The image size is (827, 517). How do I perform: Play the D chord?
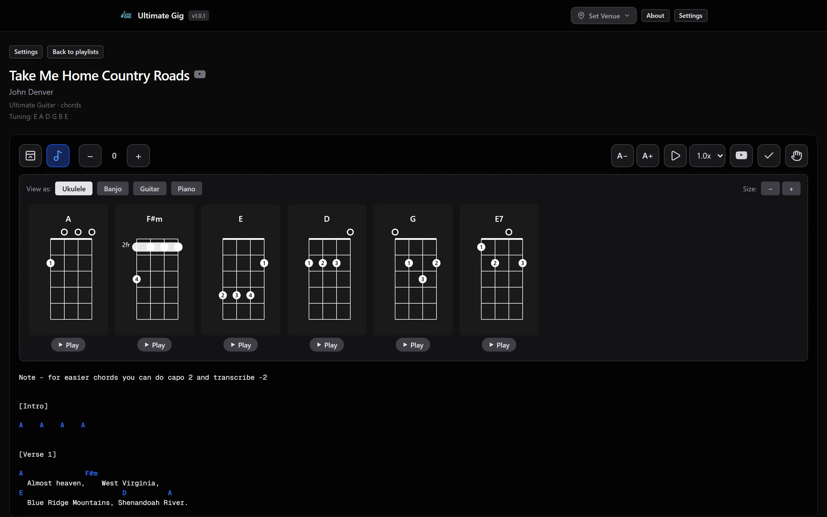(327, 345)
